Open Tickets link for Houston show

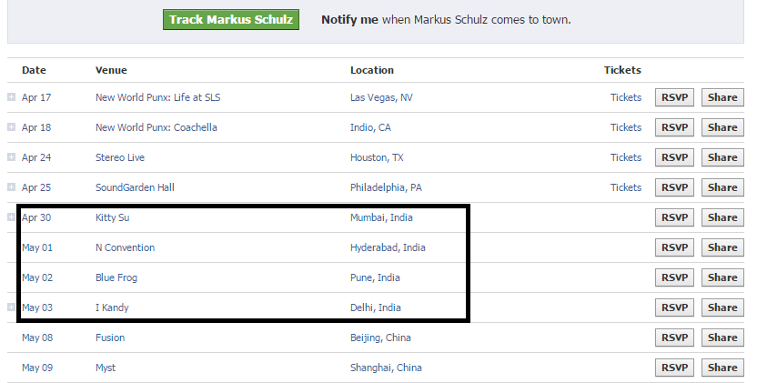(626, 157)
